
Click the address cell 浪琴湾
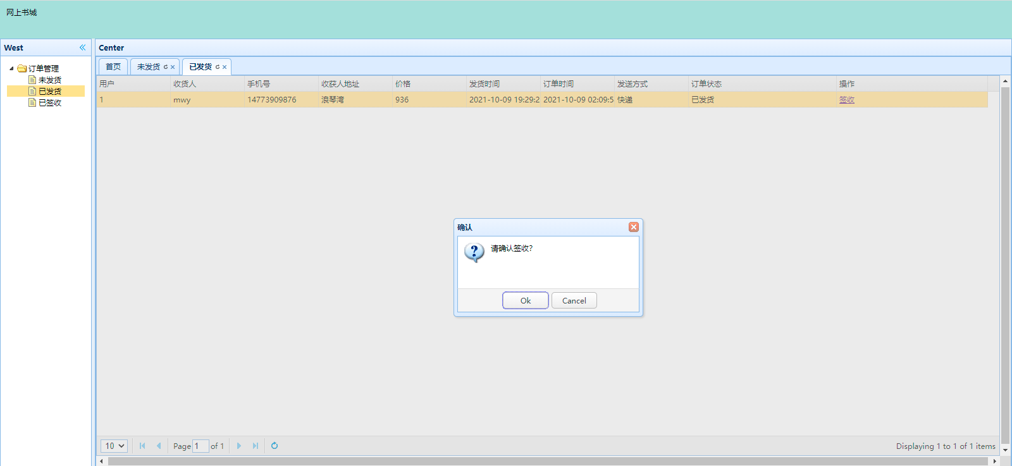(355, 100)
